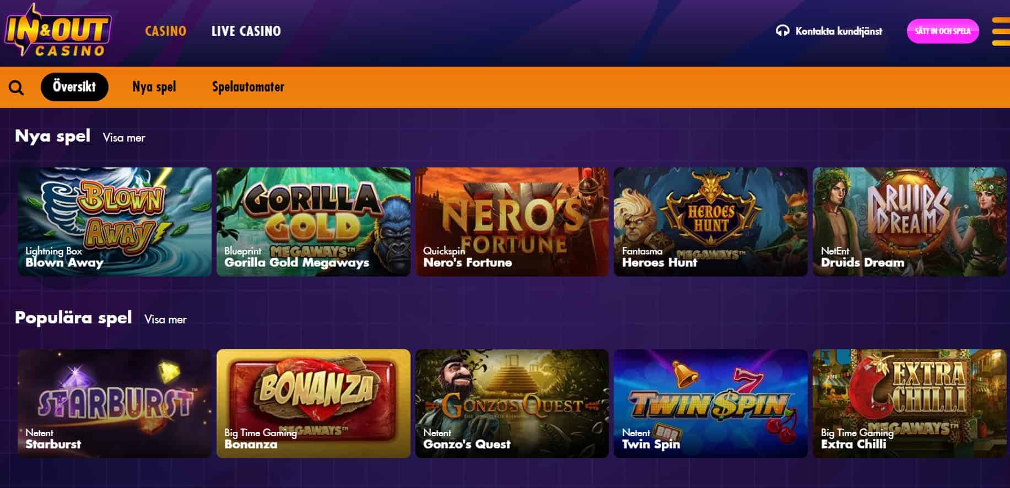This screenshot has width=1010, height=488.
Task: Select the Översikt tab
Action: tap(74, 87)
